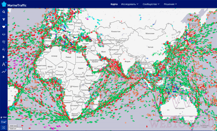Start the playback triangle icon
Viewport: 217px width, 131px height.
4,57
